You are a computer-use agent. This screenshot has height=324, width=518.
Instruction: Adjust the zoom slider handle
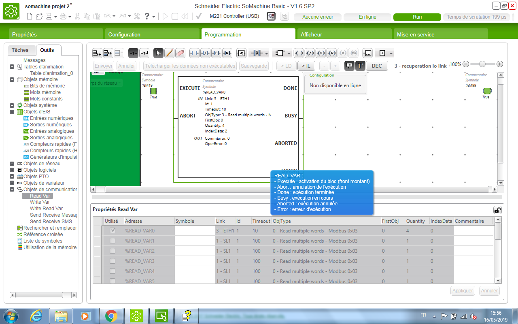tap(482, 64)
